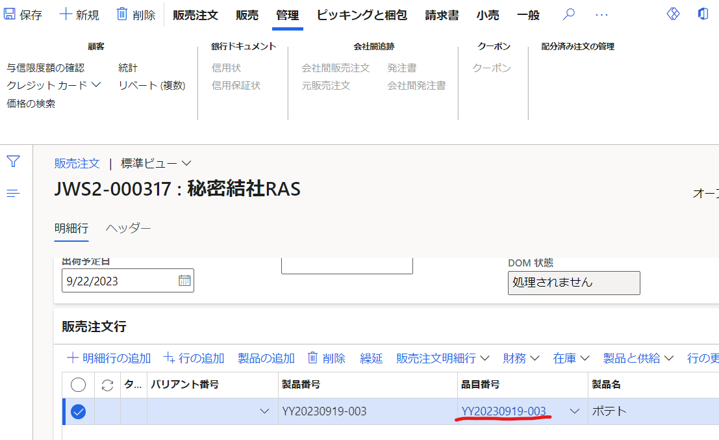Click 信用状 under 銀行ドキュメント
The height and width of the screenshot is (440, 719).
pos(226,68)
